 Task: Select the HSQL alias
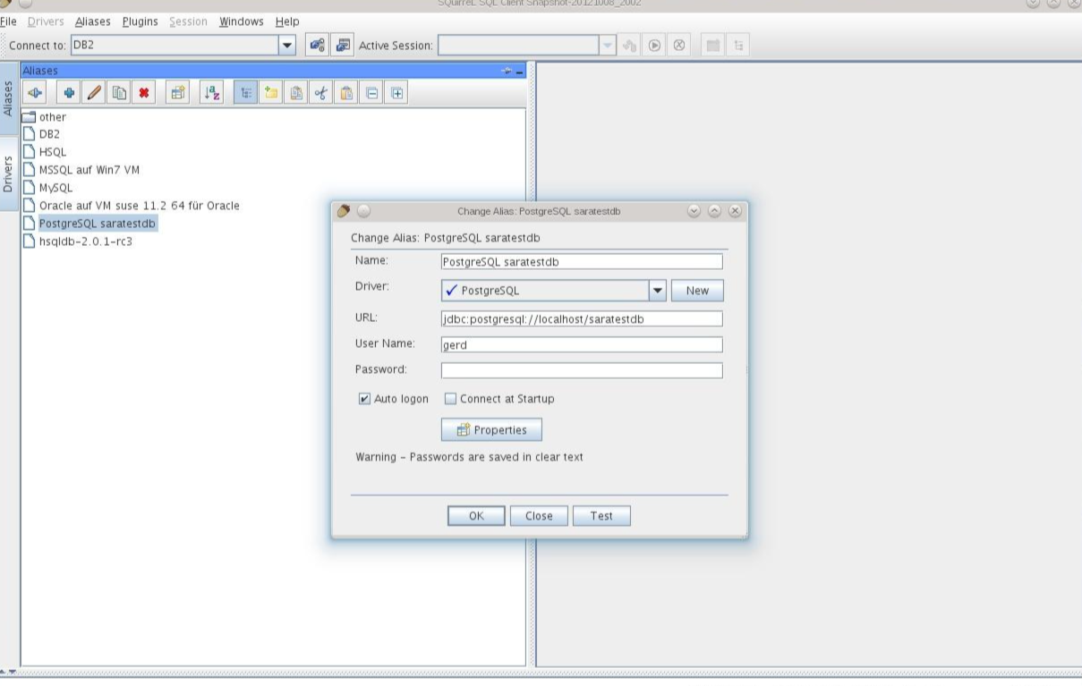coord(53,152)
